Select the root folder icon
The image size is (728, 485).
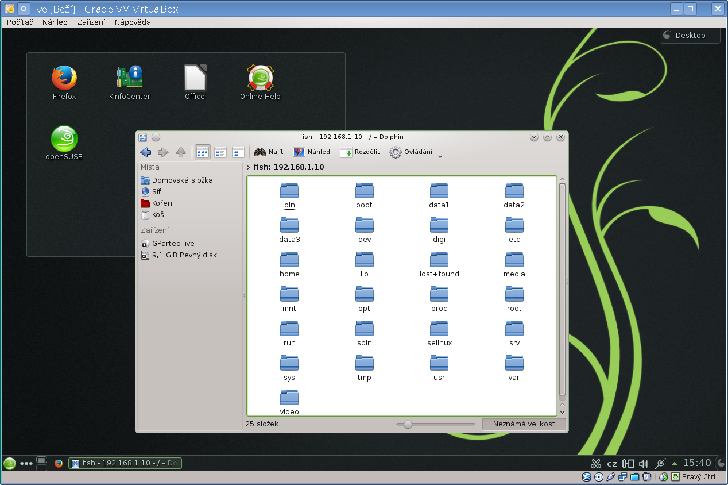[514, 294]
